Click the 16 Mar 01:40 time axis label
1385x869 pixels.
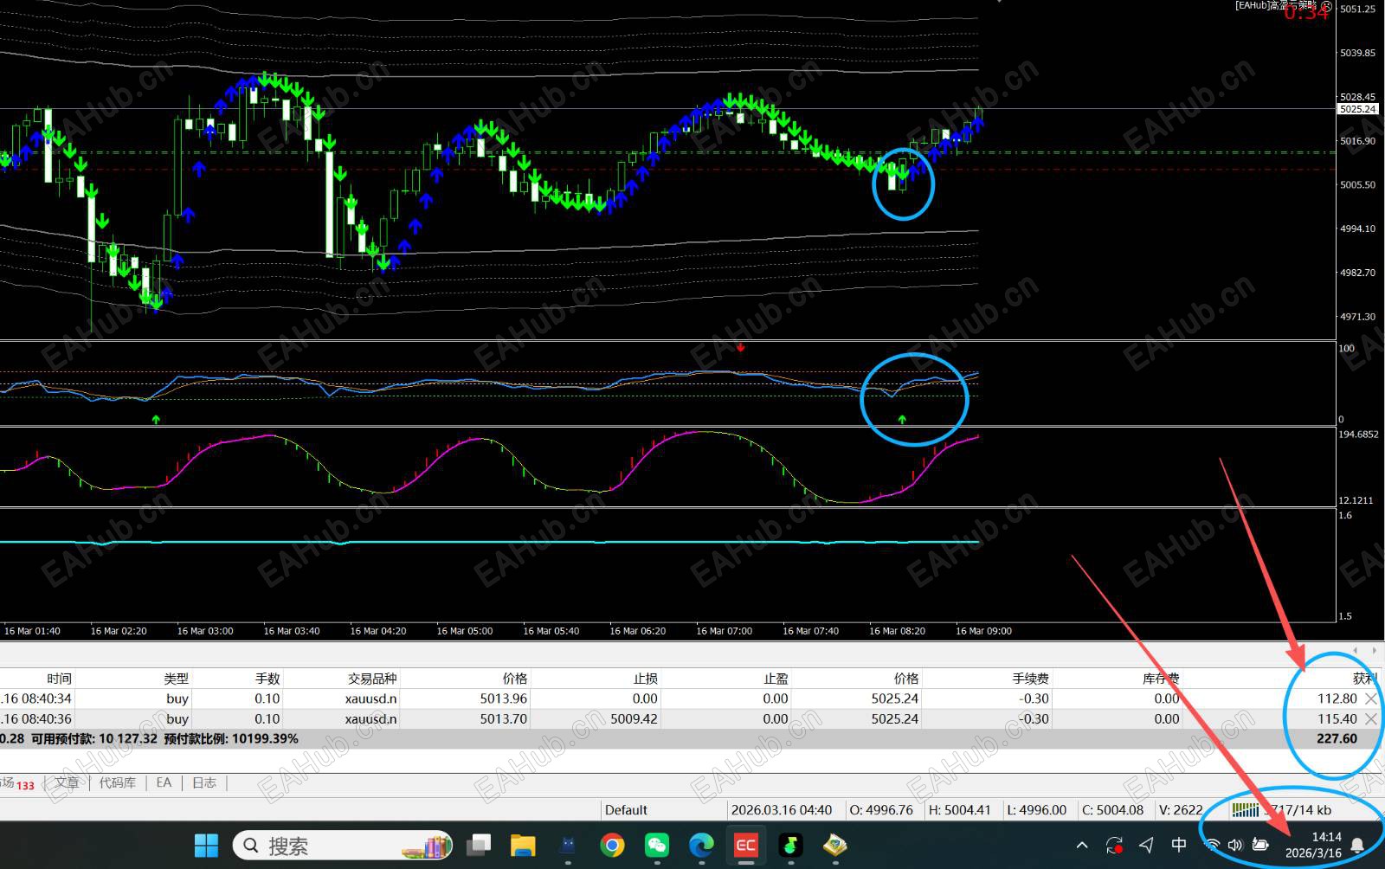pyautogui.click(x=32, y=631)
